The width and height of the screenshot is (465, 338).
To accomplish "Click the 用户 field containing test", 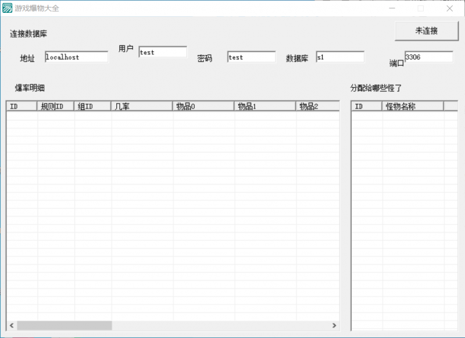I will point(163,52).
